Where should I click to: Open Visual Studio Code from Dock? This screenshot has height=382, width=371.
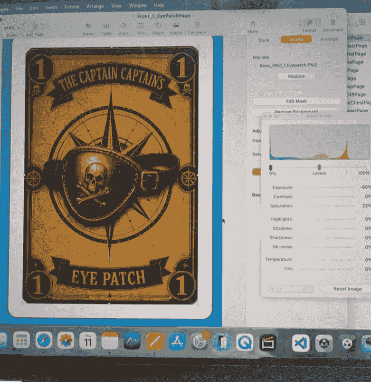point(301,343)
